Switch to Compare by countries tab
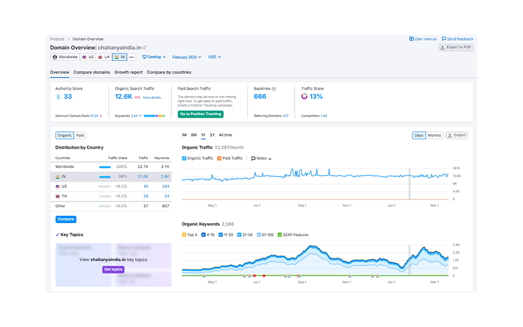Viewport: 523px width, 327px height. (169, 73)
